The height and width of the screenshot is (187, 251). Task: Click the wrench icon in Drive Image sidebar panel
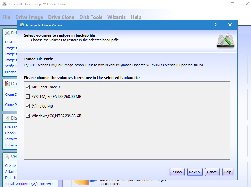[7, 33]
